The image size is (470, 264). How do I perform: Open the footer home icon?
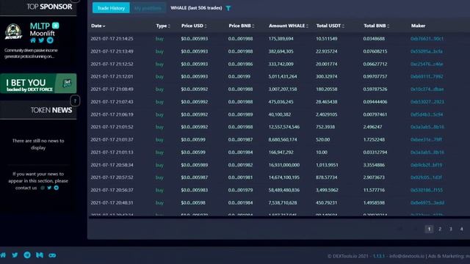3,255
